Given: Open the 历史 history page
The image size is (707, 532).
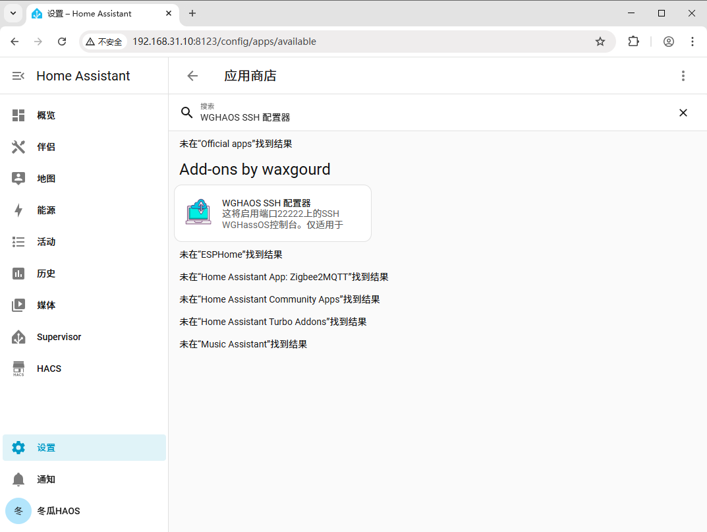Looking at the screenshot, I should [x=84, y=274].
